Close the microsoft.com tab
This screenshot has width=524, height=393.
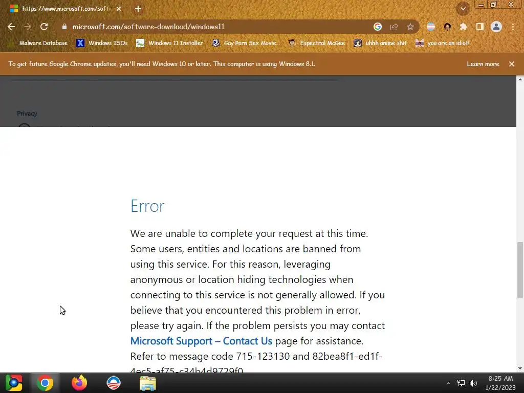tap(119, 9)
